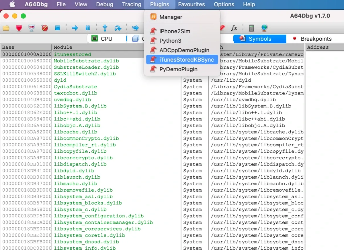Screen dimensions: 344x250
Task: Switch to the Symbols tab
Action: tap(260, 39)
